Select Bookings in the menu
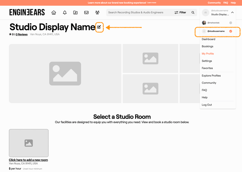Image resolution: width=242 pixels, height=172 pixels. (x=207, y=46)
